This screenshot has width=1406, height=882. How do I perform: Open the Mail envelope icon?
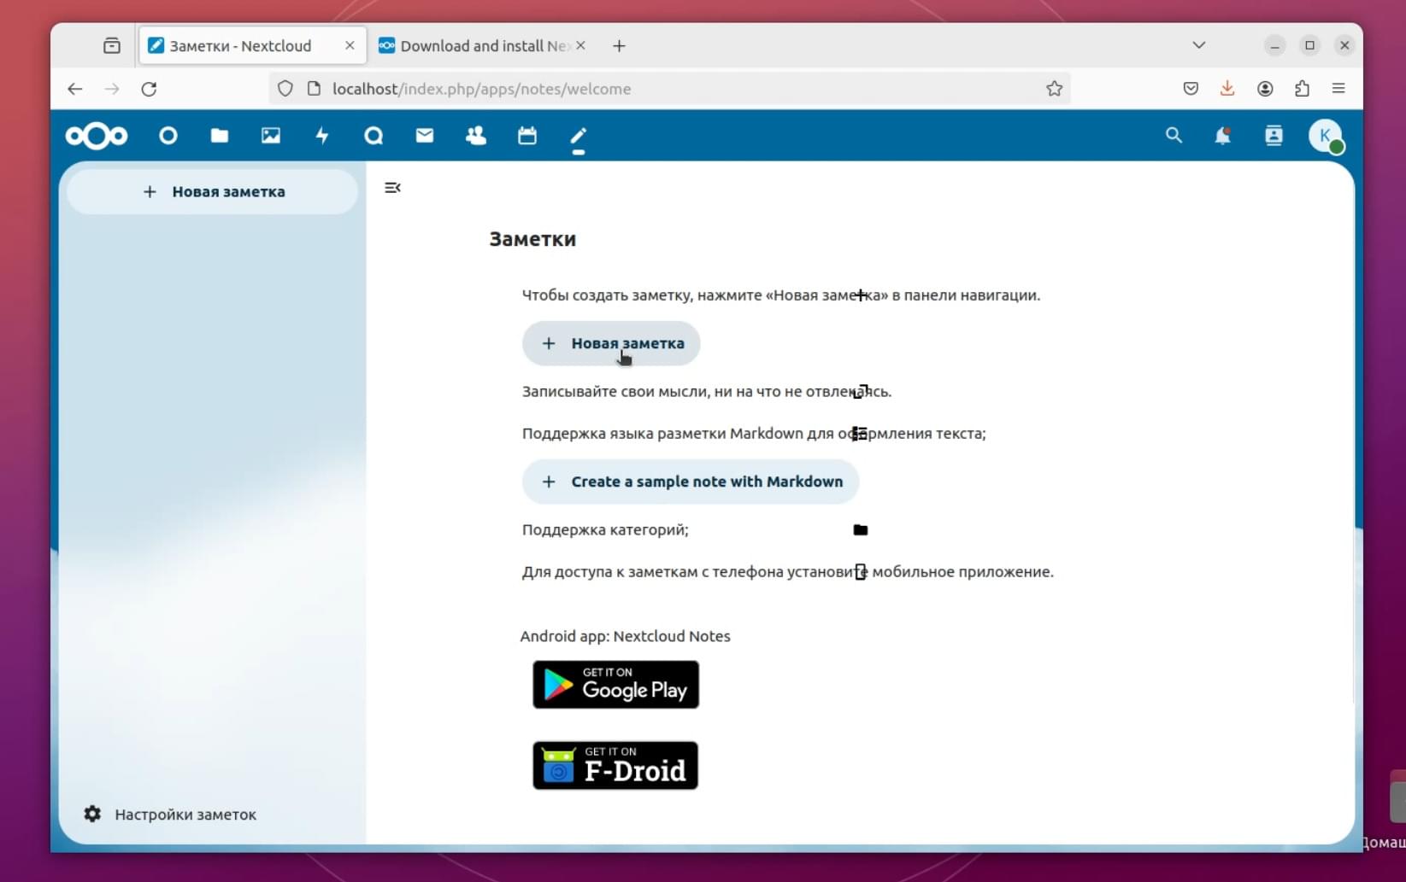(425, 135)
